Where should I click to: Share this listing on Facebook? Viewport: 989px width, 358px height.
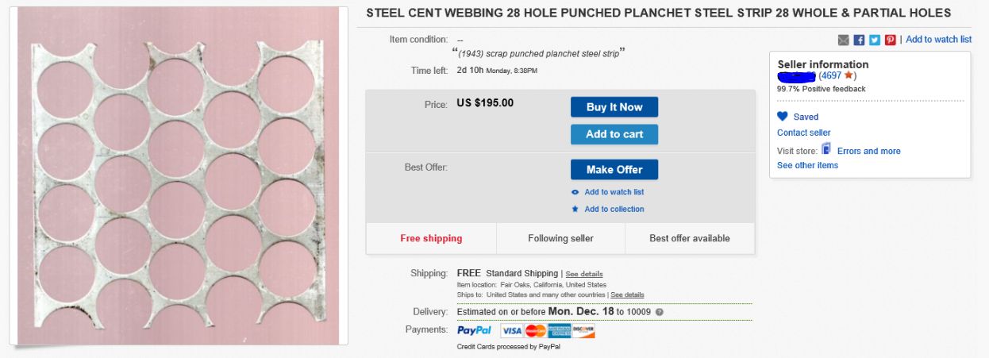coord(859,40)
